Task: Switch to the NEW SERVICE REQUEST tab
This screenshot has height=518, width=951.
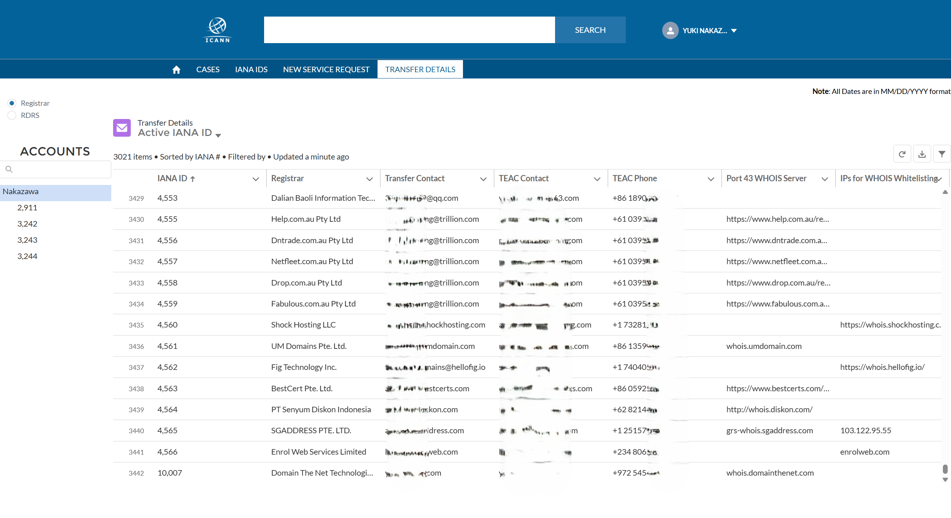Action: 326,69
